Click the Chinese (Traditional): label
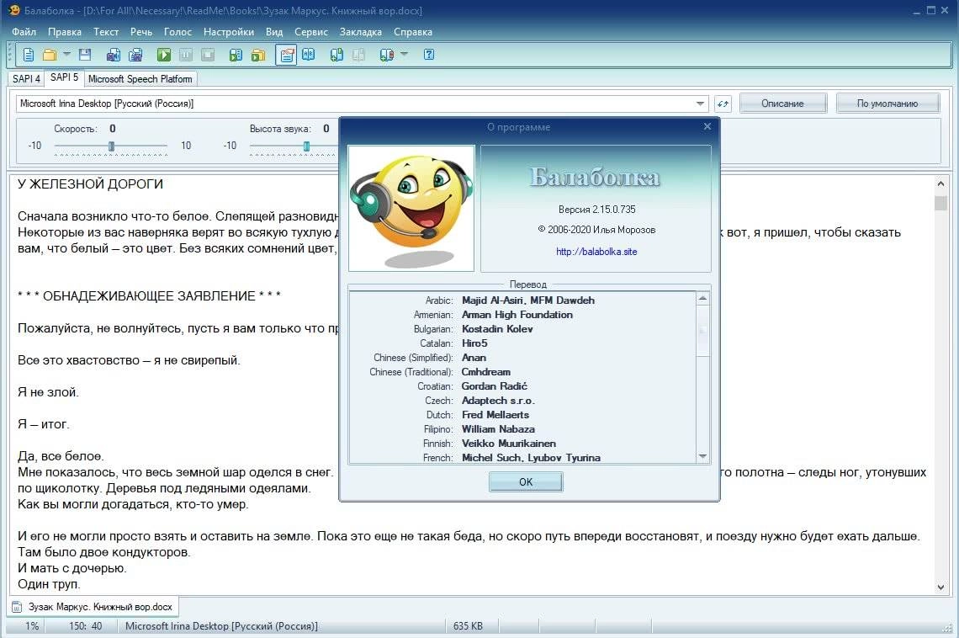The height and width of the screenshot is (638, 959). [411, 372]
